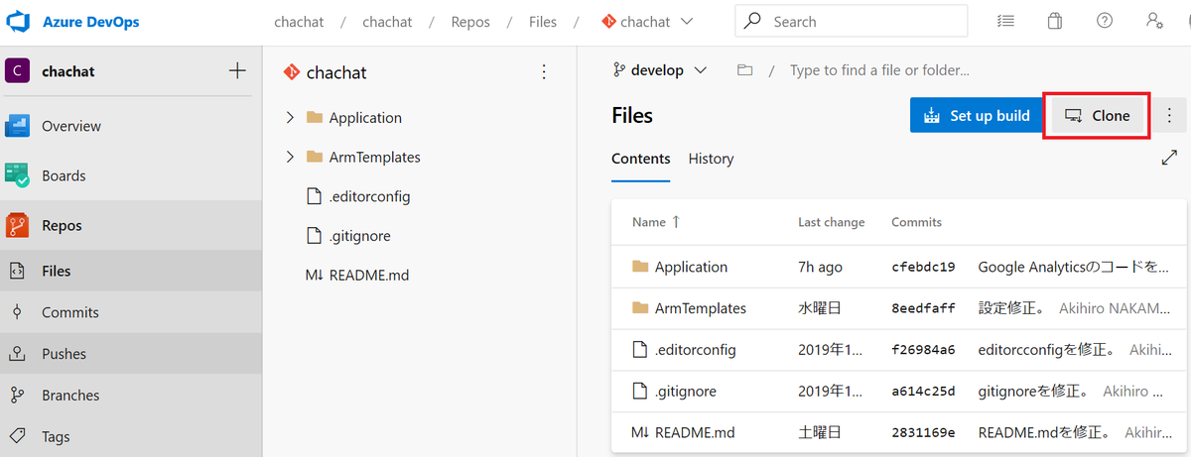Open Pushes in the sidebar
Viewport: 1191px width, 457px height.
(x=64, y=354)
